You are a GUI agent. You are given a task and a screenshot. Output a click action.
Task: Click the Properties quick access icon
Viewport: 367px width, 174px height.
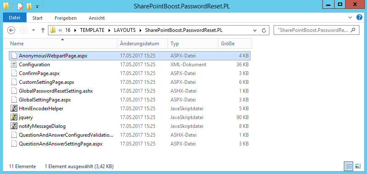coord(20,6)
